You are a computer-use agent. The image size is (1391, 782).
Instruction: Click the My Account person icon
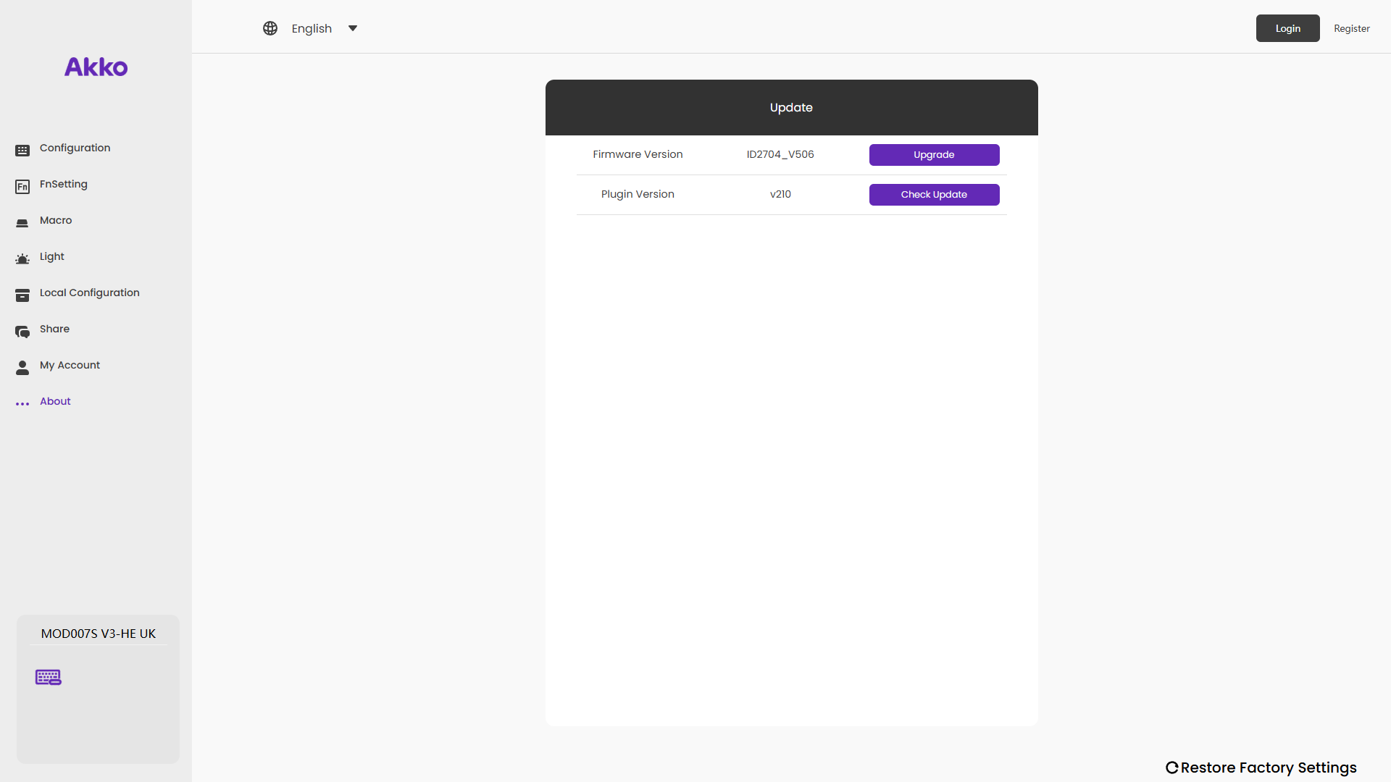coord(22,368)
